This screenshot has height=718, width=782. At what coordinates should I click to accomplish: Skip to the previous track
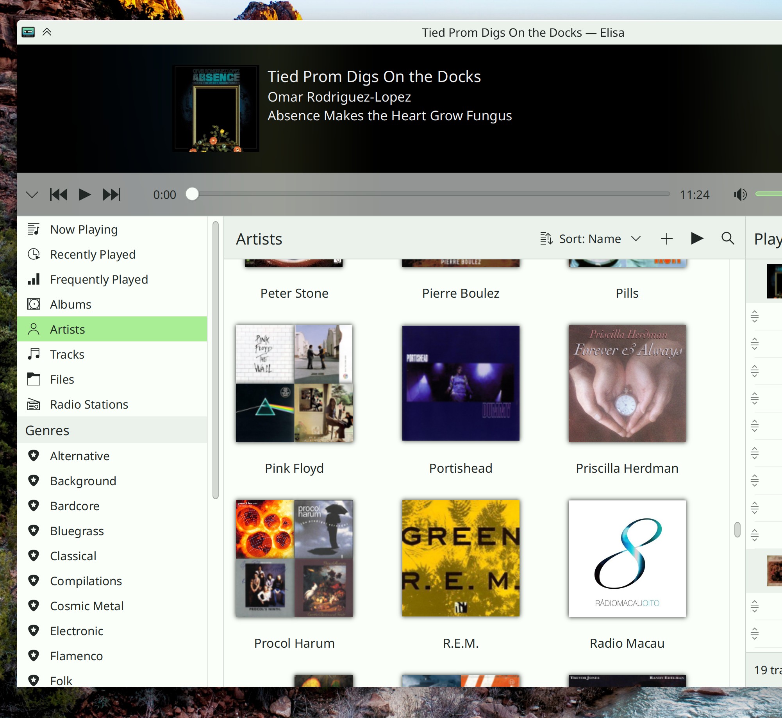59,195
